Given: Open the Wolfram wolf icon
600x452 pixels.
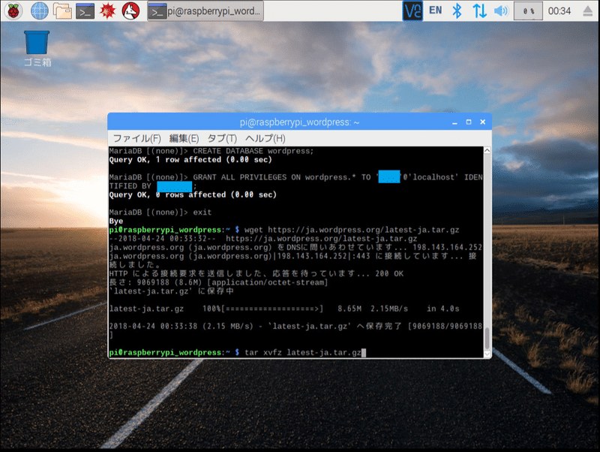Looking at the screenshot, I should (130, 11).
